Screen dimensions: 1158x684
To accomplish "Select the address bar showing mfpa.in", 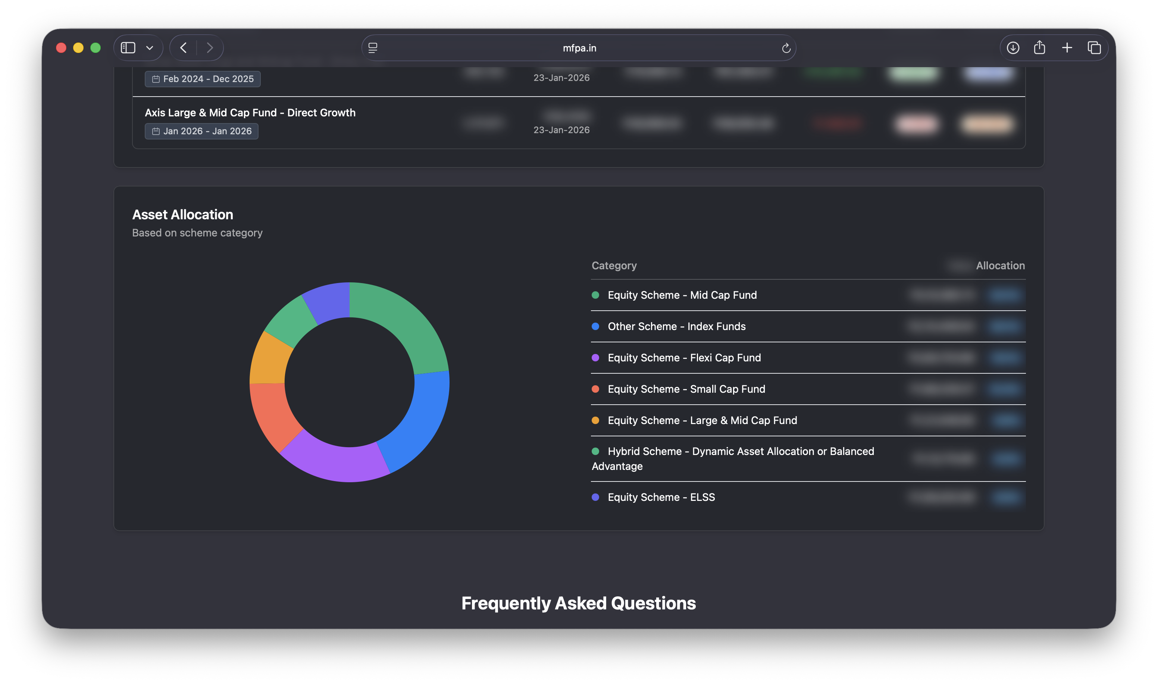I will (579, 47).
